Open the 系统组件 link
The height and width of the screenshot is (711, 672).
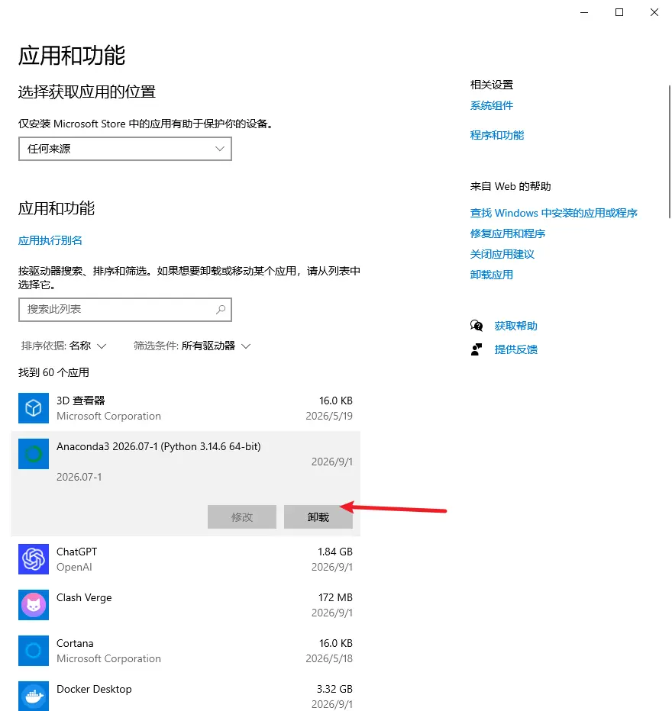coord(492,105)
